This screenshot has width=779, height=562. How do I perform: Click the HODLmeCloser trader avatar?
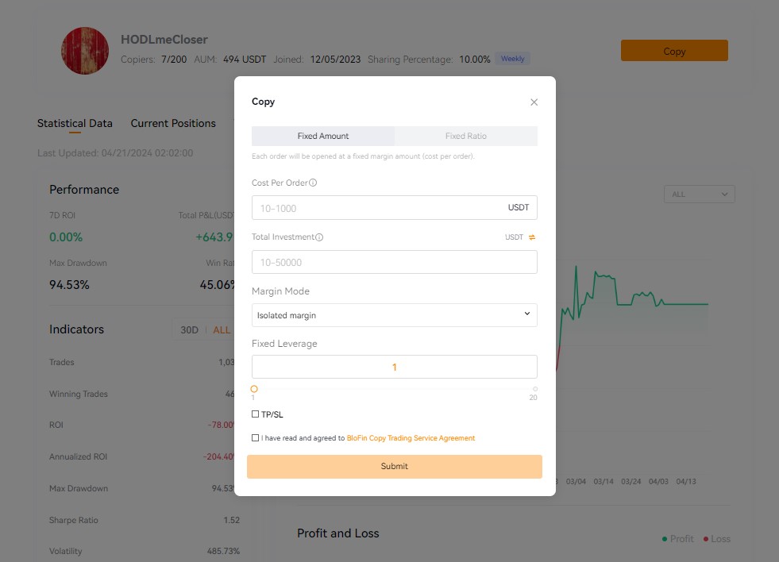pyautogui.click(x=84, y=50)
